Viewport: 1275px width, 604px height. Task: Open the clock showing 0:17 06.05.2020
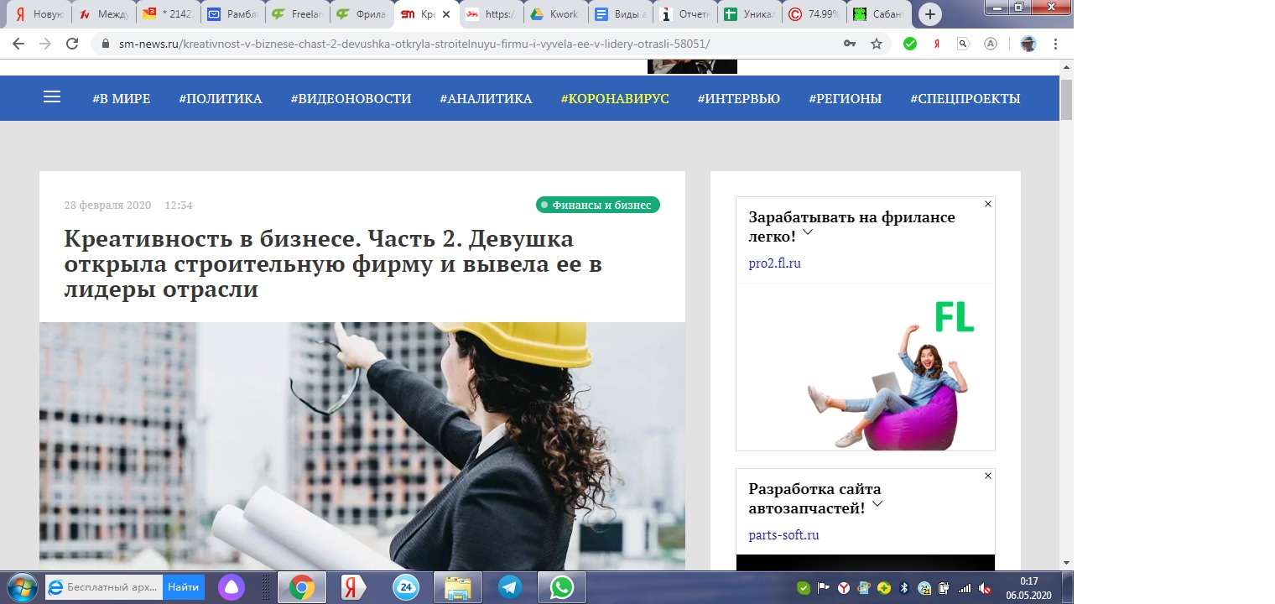point(1028,587)
